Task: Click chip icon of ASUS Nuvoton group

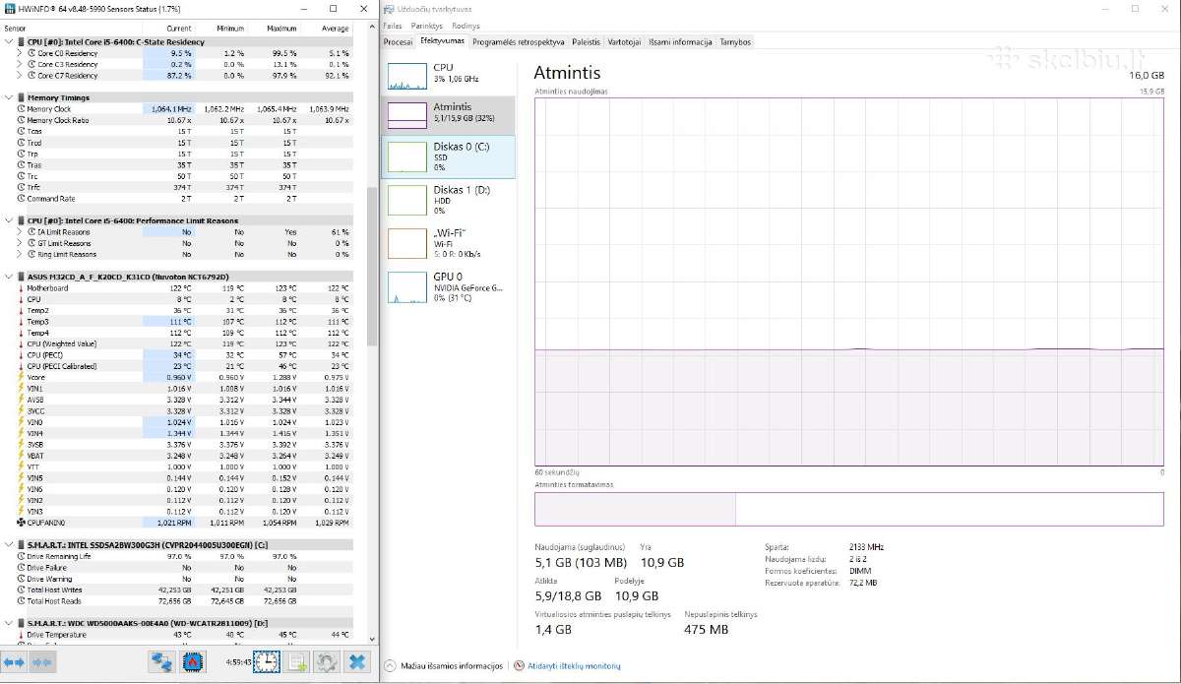Action: pyautogui.click(x=21, y=277)
